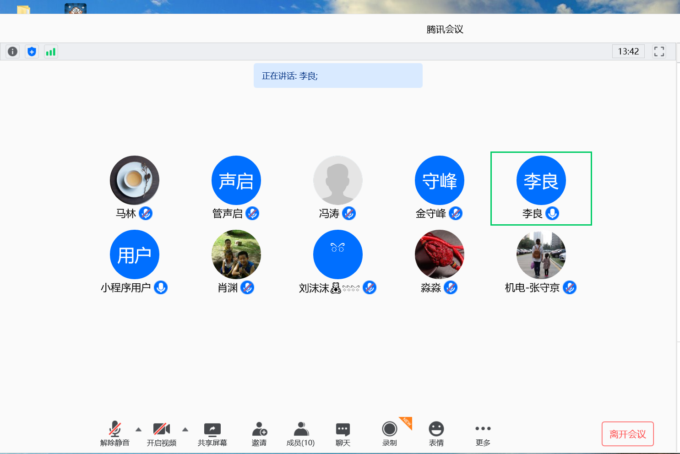680x454 pixels.
Task: Open the invite (邀请) icon
Action: [259, 434]
